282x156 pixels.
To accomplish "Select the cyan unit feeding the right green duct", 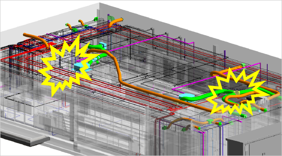I will (x=186, y=97).
